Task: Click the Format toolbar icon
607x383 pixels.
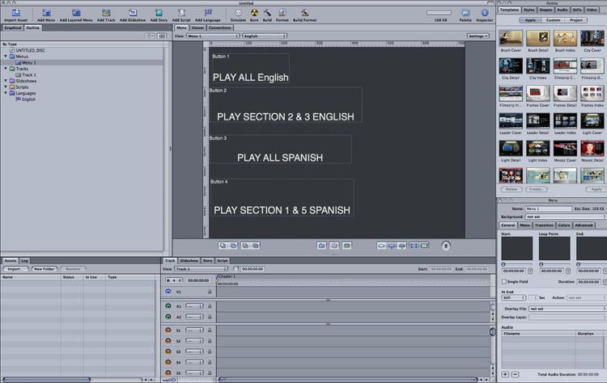Action: click(282, 13)
